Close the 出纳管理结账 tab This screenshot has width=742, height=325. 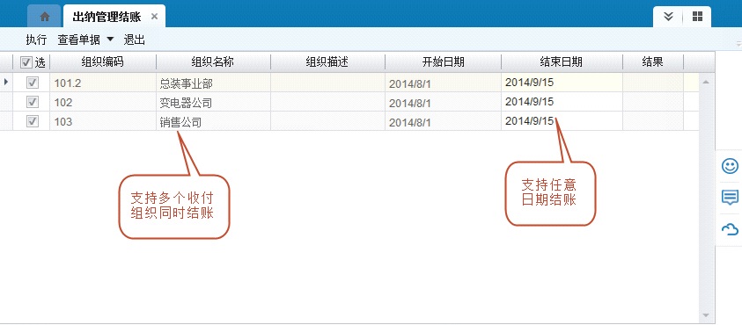click(x=154, y=17)
